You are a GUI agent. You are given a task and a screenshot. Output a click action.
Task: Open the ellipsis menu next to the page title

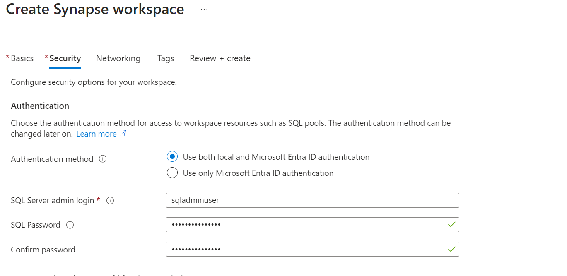coord(203,9)
